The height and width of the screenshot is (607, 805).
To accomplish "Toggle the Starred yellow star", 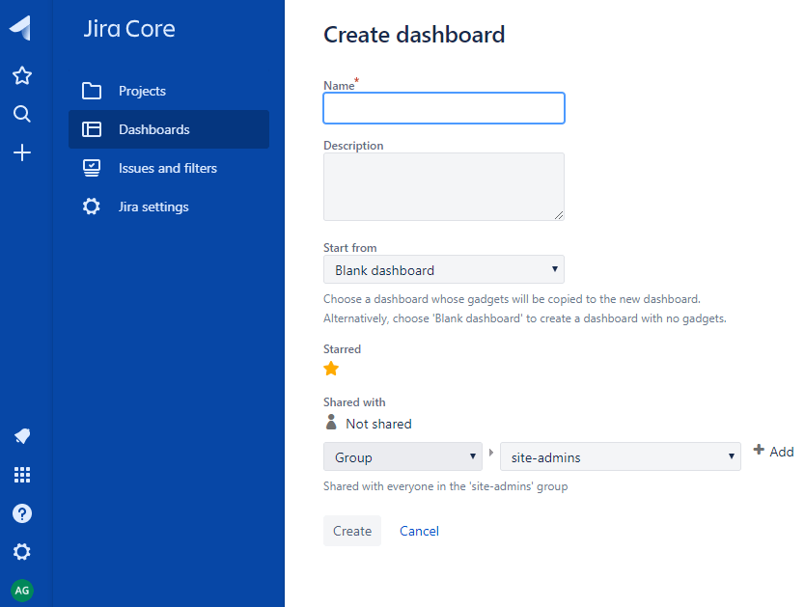I will [331, 369].
